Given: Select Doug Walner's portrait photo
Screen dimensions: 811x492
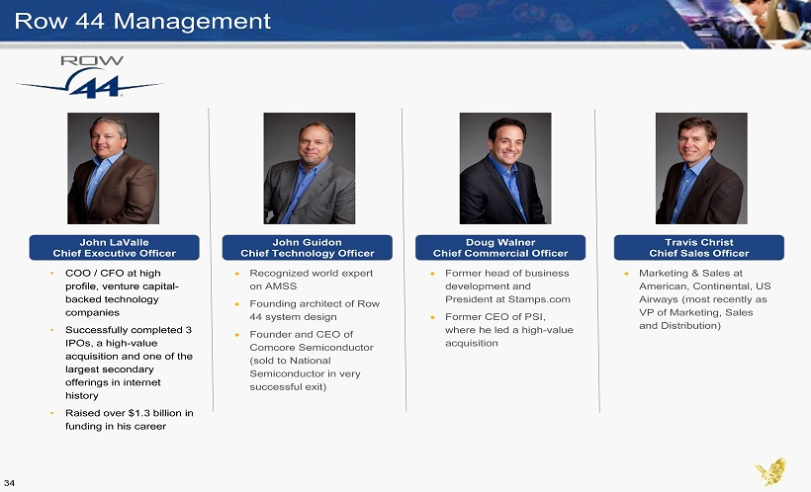Looking at the screenshot, I should 504,169.
